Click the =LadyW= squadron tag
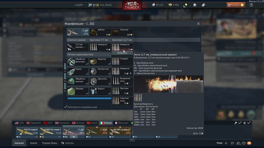Image resolution: width=264 pixels, height=148 pixels. tap(79, 5)
